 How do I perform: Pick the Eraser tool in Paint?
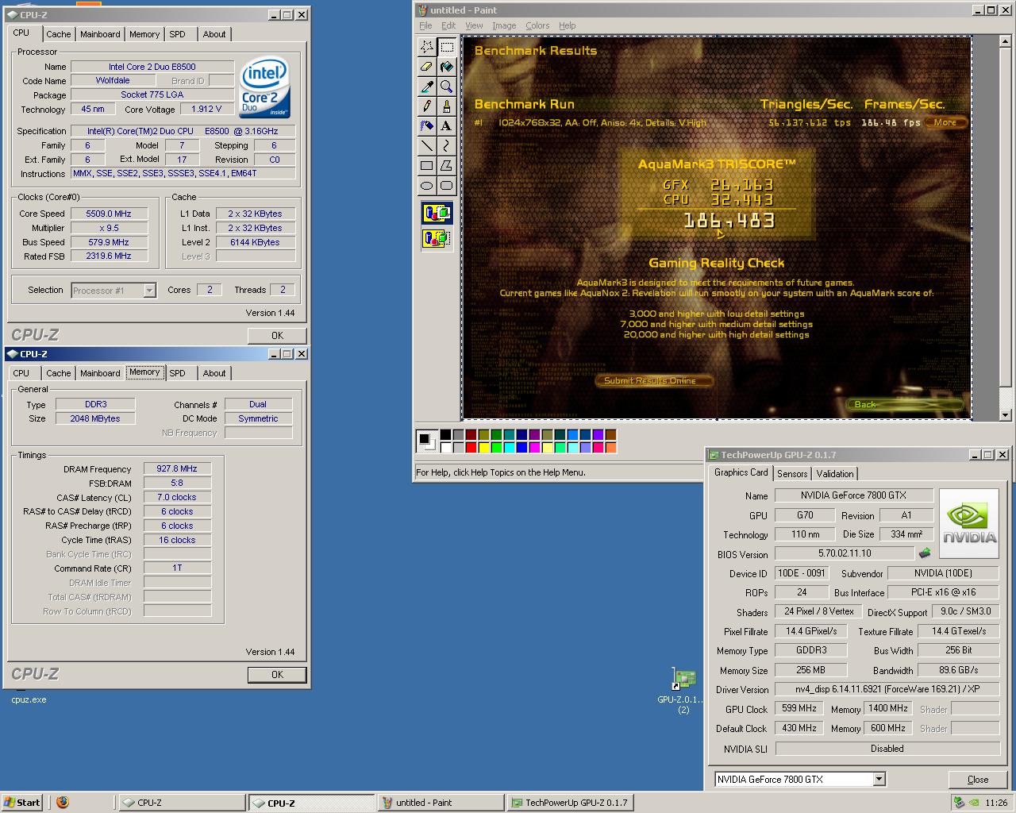[427, 67]
